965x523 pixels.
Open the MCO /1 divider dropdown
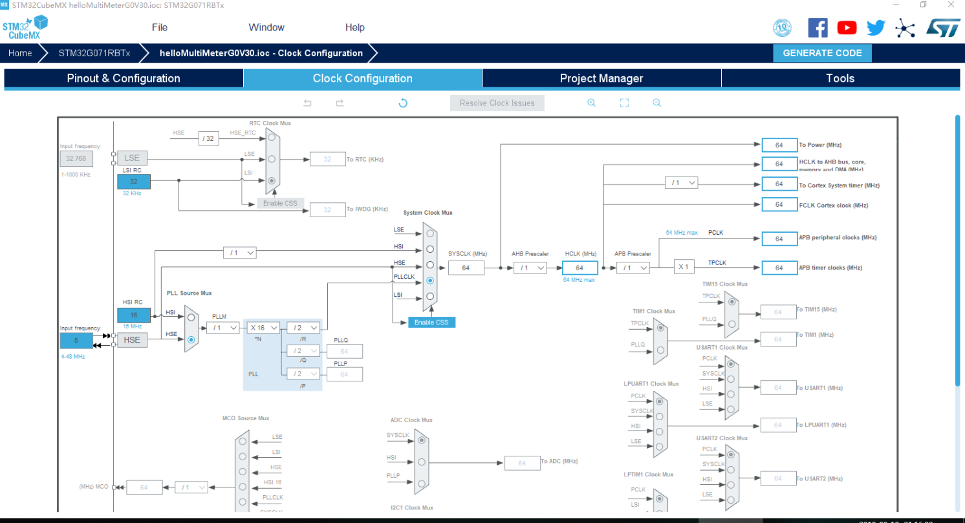pyautogui.click(x=191, y=487)
